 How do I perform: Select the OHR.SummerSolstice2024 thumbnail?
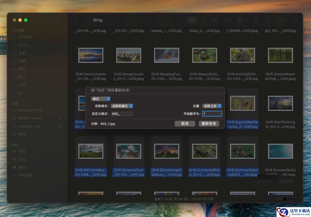click(280, 151)
